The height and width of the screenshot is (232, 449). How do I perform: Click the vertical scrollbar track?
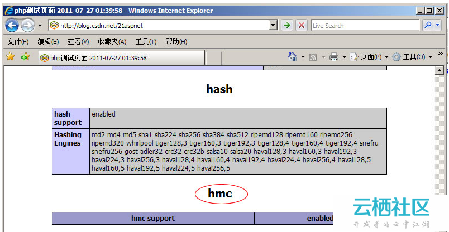[440, 134]
